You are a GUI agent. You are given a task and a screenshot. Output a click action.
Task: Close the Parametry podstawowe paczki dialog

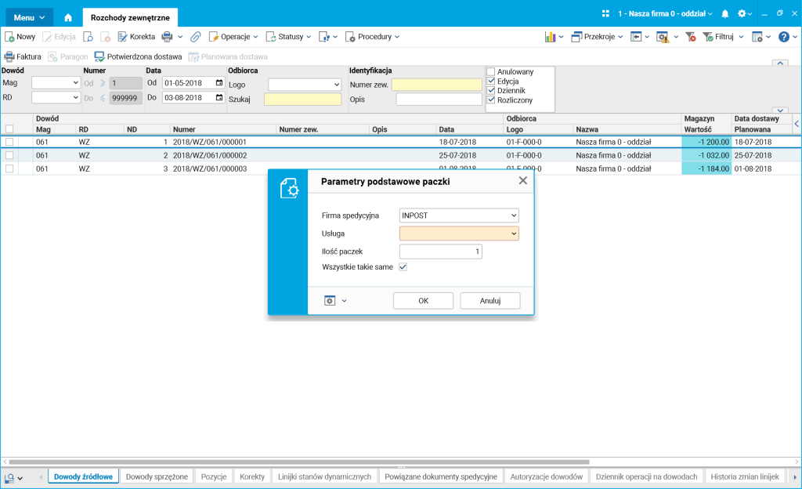[x=522, y=180]
